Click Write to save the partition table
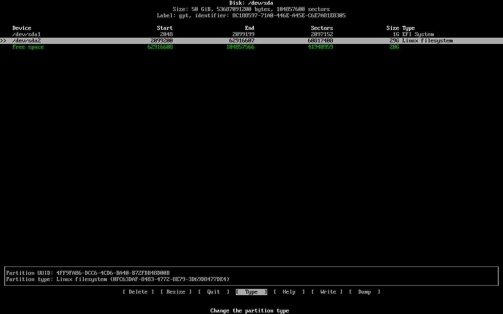The height and width of the screenshot is (314, 503). click(327, 292)
